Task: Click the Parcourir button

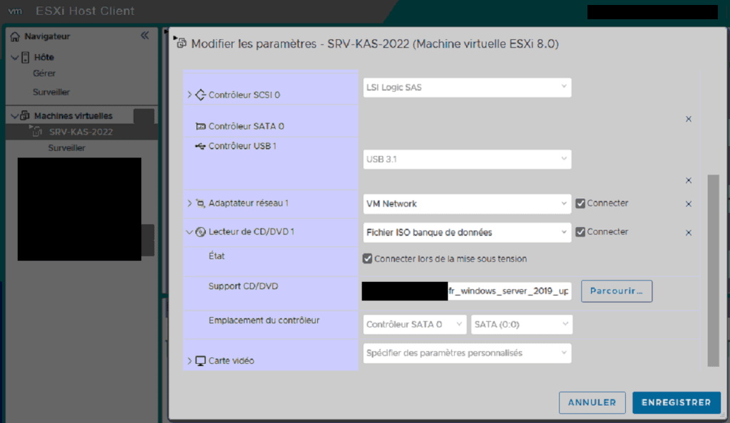Action: (x=617, y=291)
